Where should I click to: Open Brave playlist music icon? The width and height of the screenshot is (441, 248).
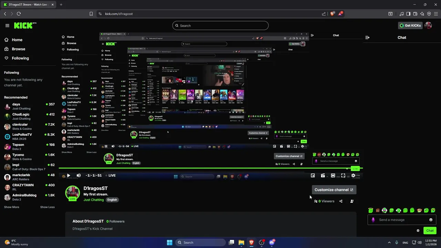(x=402, y=14)
